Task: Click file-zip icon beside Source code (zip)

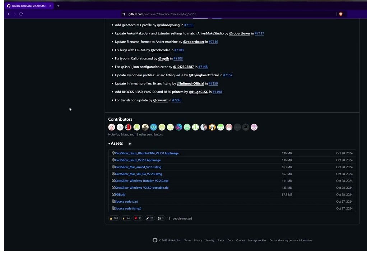Action: click(113, 201)
